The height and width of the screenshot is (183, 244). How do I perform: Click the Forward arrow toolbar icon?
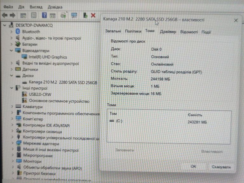point(13,15)
